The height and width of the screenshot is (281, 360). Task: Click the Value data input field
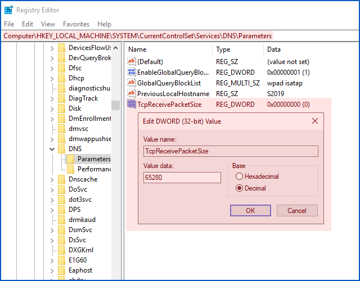pos(182,178)
